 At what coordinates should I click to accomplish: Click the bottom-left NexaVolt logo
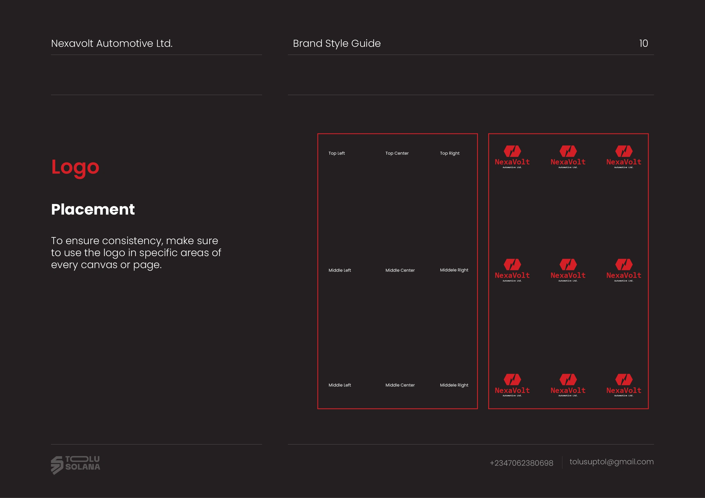point(512,385)
